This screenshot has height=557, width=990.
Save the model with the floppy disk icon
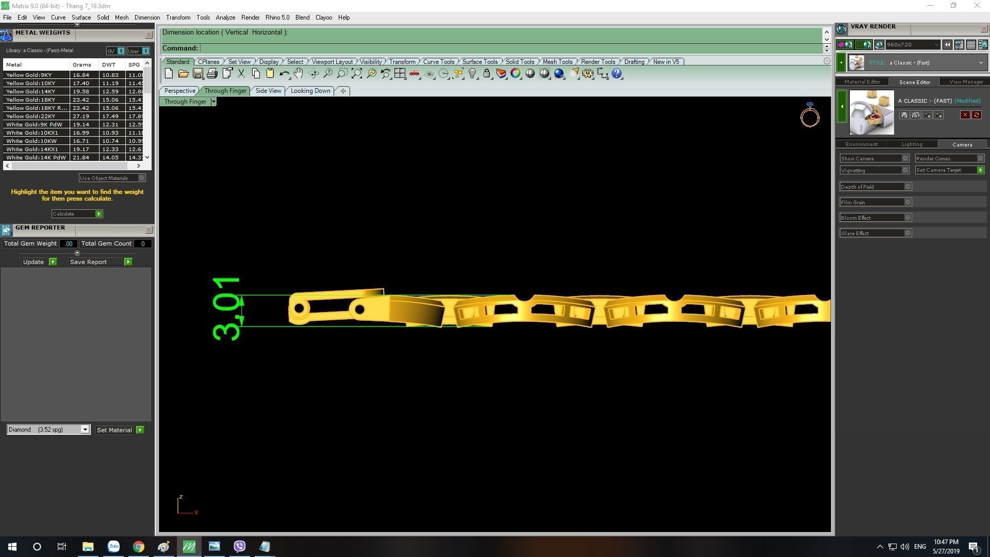click(197, 74)
